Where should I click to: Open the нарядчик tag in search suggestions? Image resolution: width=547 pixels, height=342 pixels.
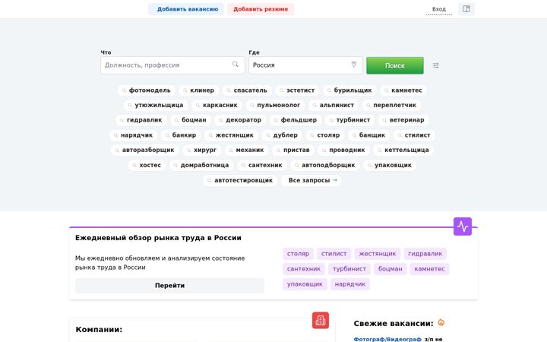(134, 135)
